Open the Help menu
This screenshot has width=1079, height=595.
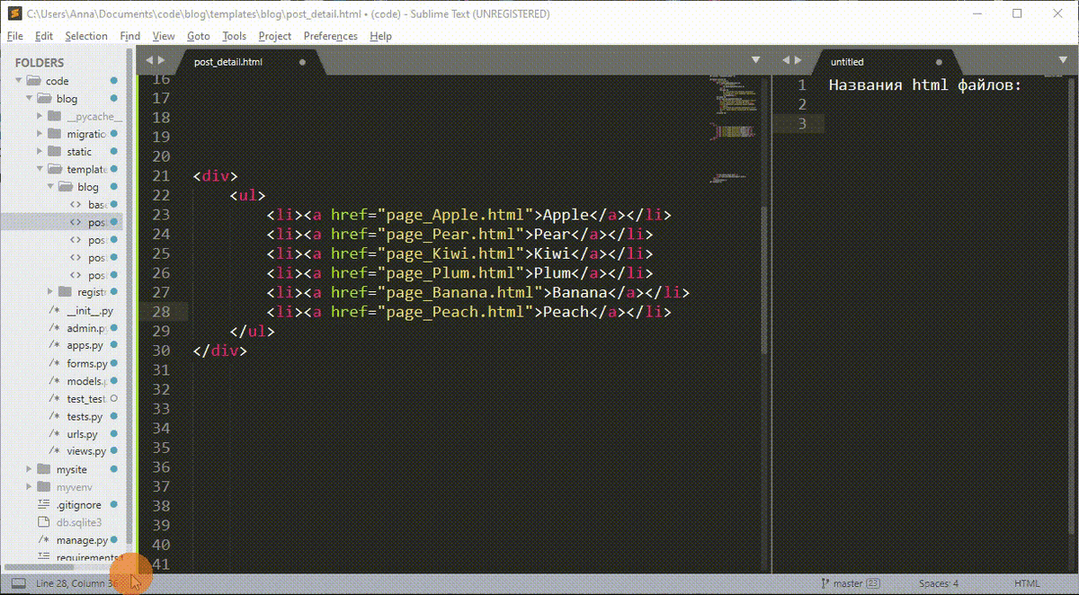(381, 36)
